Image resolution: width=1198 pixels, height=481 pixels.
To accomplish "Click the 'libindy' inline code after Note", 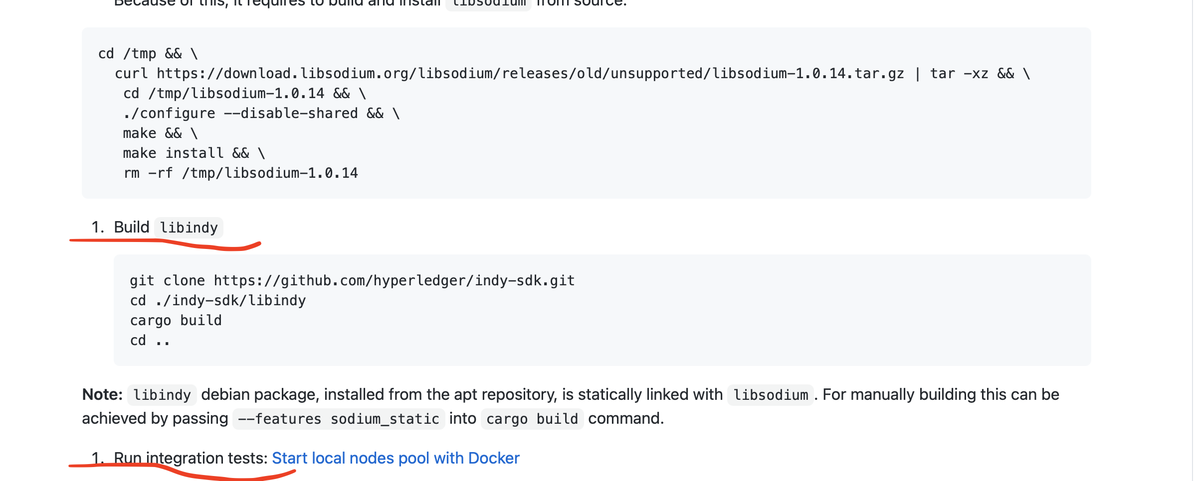I will [162, 395].
